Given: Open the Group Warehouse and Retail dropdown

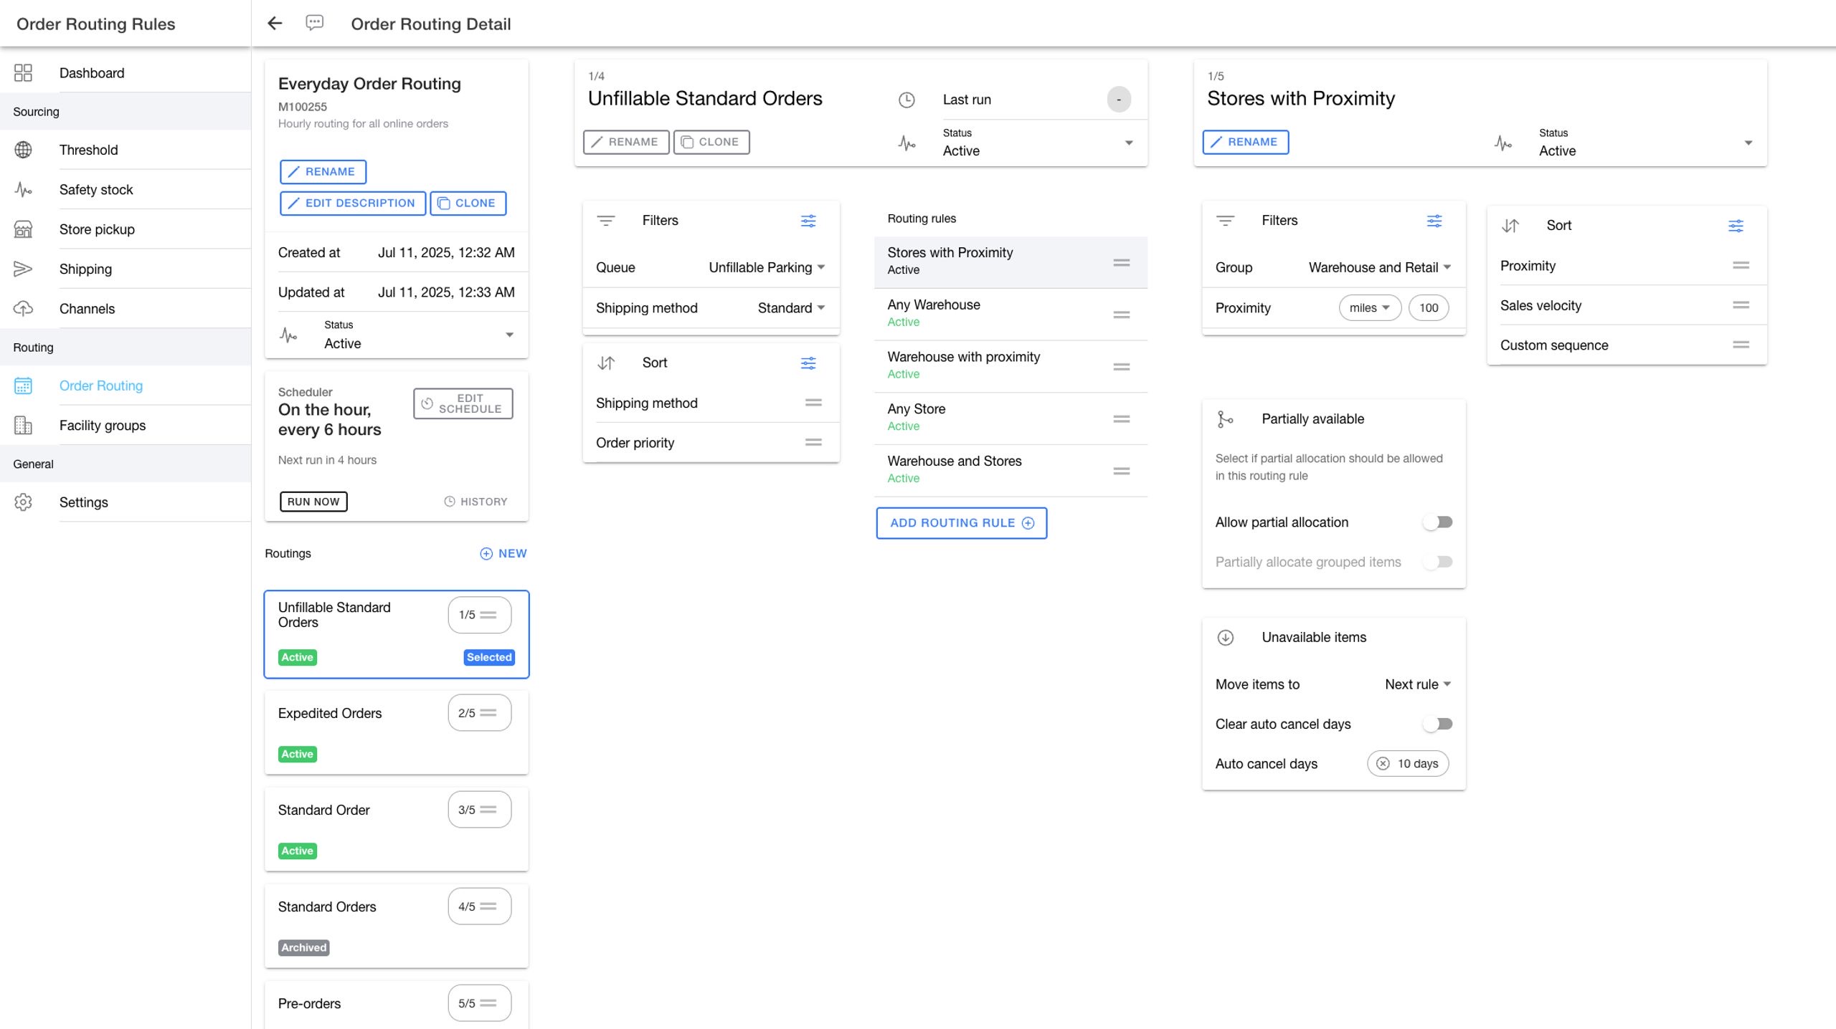Looking at the screenshot, I should click(x=1380, y=267).
